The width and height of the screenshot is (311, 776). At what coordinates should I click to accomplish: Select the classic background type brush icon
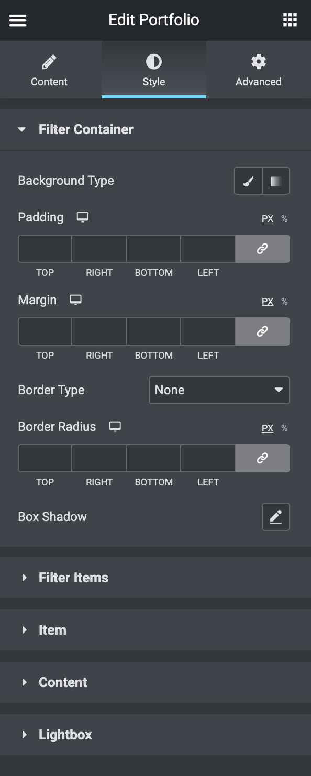click(x=248, y=180)
